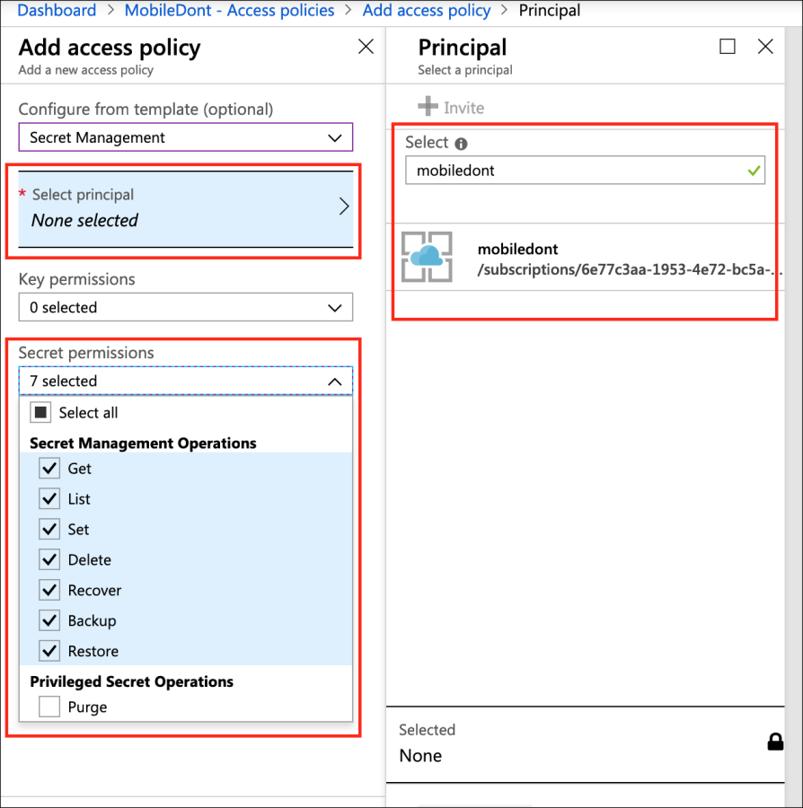Open the Select principal chevron
This screenshot has width=803, height=808.
point(344,206)
